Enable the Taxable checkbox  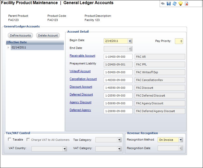10,140
